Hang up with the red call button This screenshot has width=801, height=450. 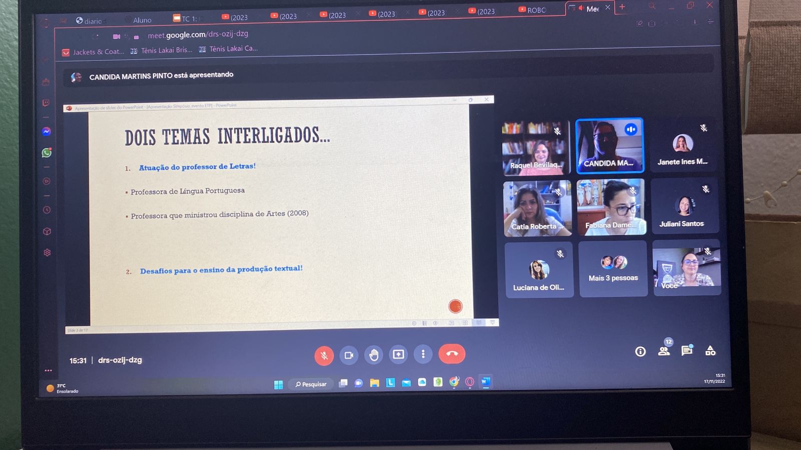point(452,353)
